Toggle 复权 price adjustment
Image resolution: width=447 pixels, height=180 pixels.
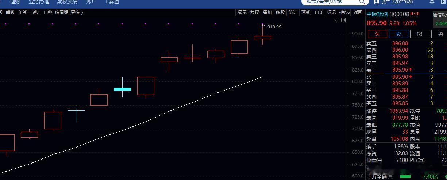click(255, 12)
